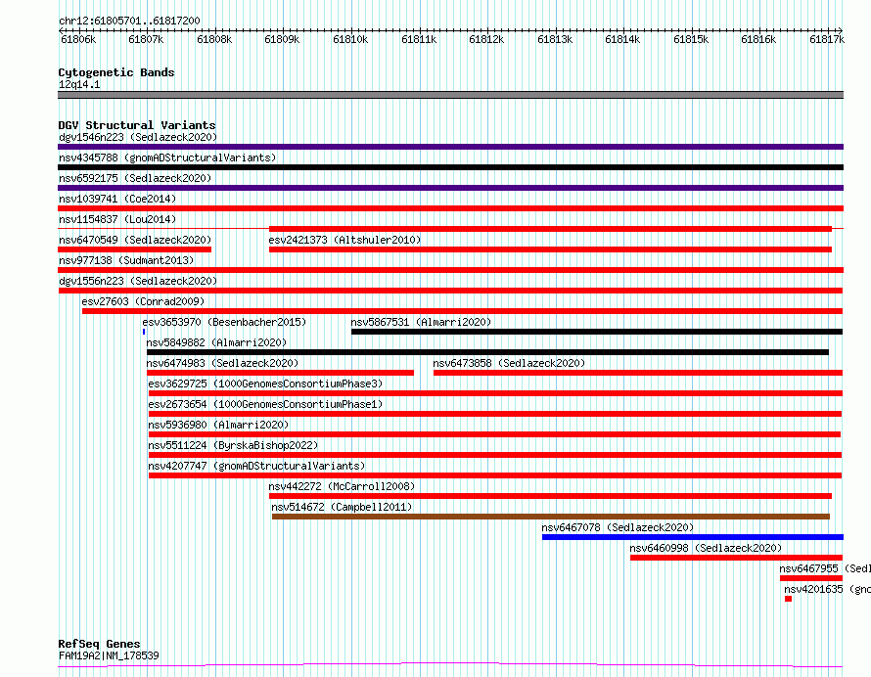This screenshot has height=677, width=871.
Task: Click the Cytogenetic Bands track heading
Action: 116,72
